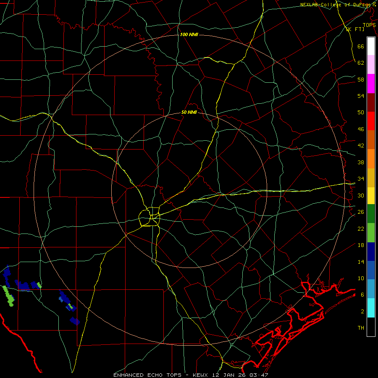
Task: Click the '34' legend value
Action: (x=361, y=178)
